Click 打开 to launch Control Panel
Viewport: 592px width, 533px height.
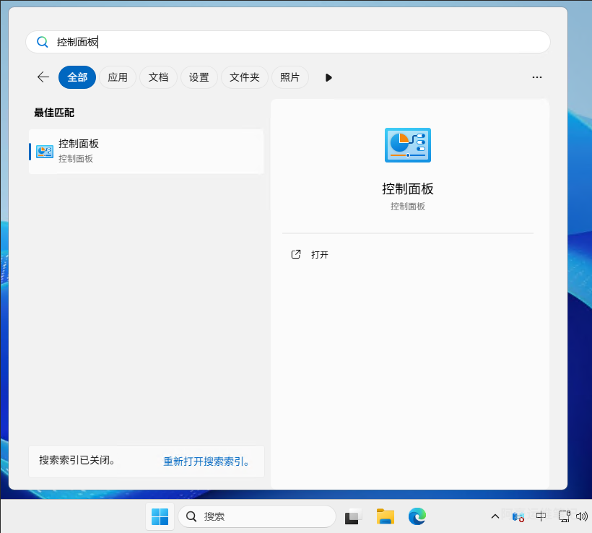click(319, 255)
